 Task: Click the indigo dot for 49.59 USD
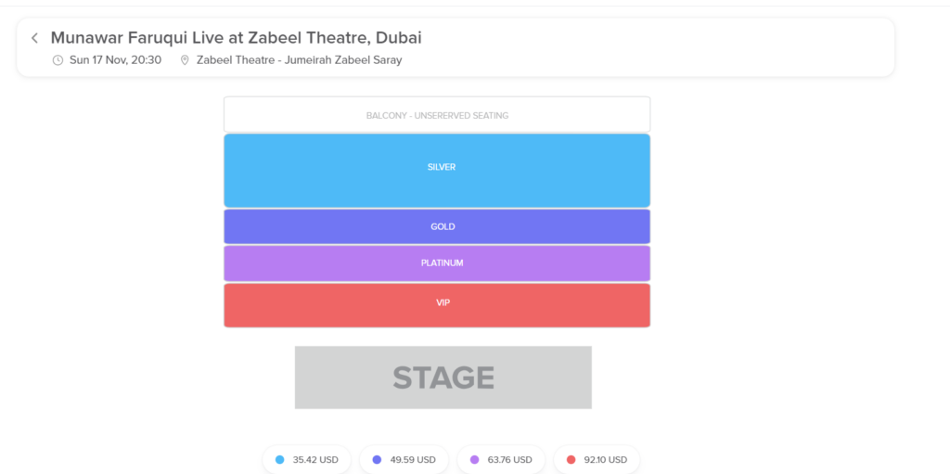tap(377, 459)
